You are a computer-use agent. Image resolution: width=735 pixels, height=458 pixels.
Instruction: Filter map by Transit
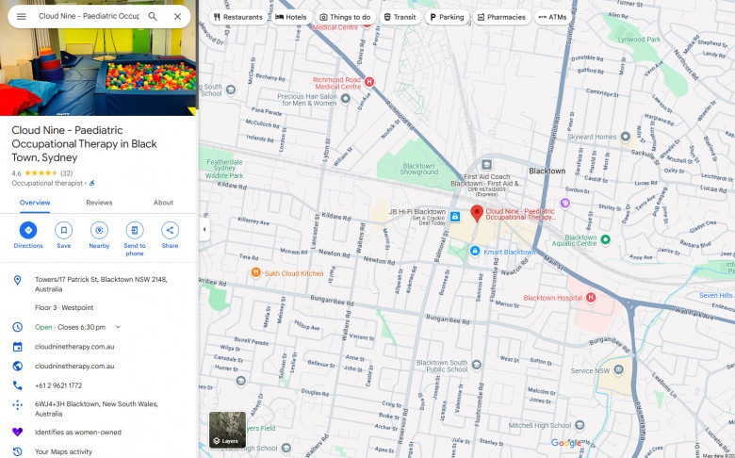400,17
